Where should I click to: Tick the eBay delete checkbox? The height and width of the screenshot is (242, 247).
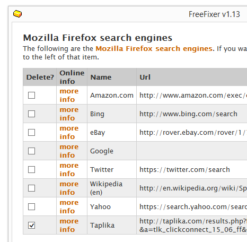pyautogui.click(x=31, y=132)
